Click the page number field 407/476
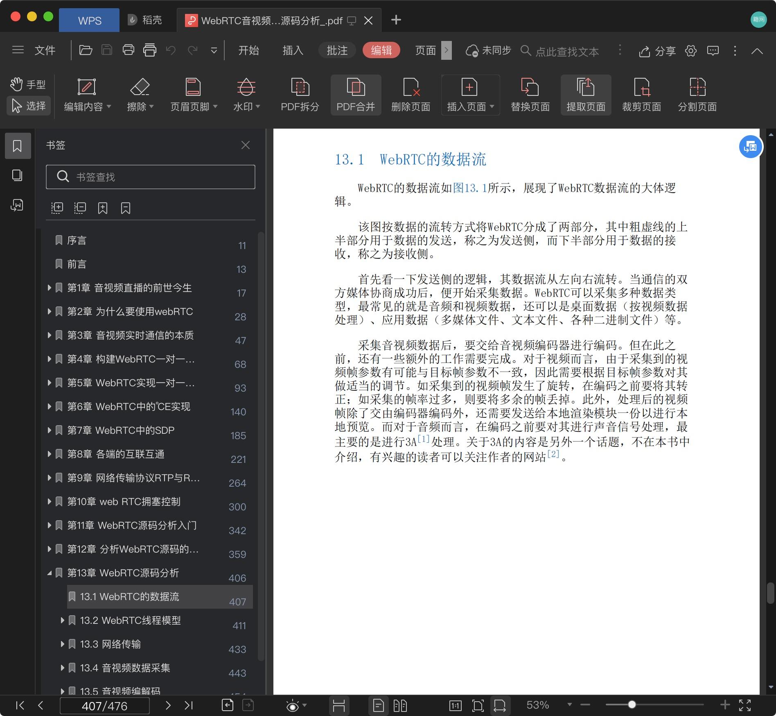The width and height of the screenshot is (776, 716). [x=105, y=706]
